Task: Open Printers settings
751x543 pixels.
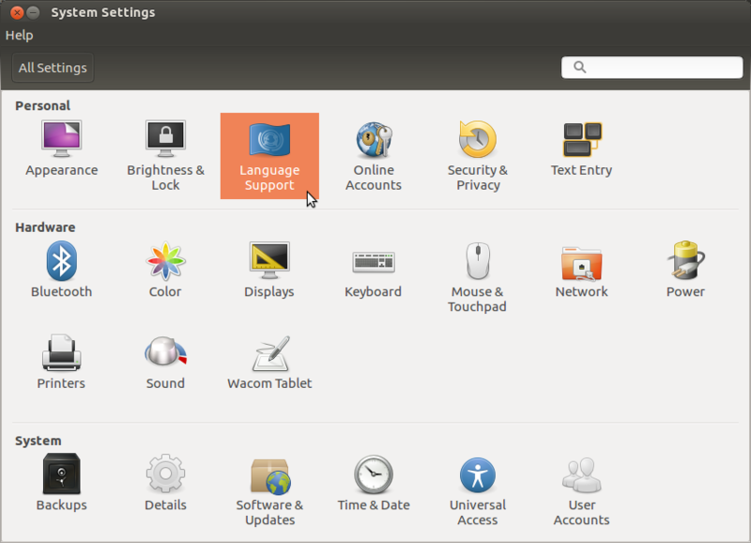Action: coord(61,363)
